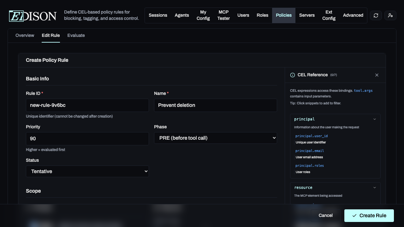This screenshot has height=227, width=404.
Task: Go to the Overview tab
Action: 25,35
